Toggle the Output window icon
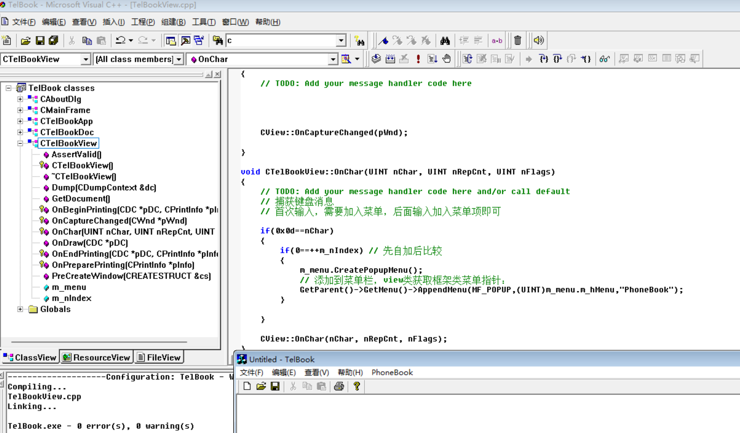 (185, 41)
